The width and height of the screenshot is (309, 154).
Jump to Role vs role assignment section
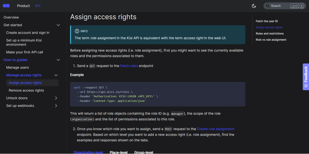click(271, 40)
